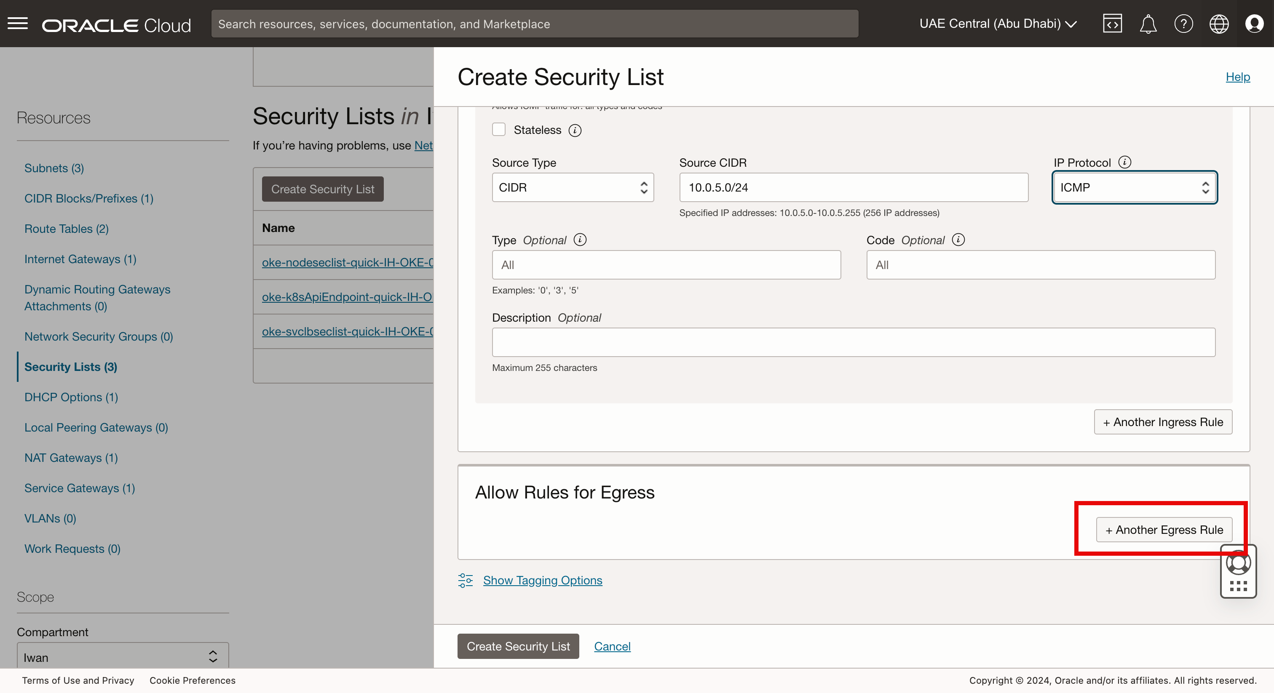Click the IP Protocol info icon
The width and height of the screenshot is (1274, 693).
pos(1124,162)
